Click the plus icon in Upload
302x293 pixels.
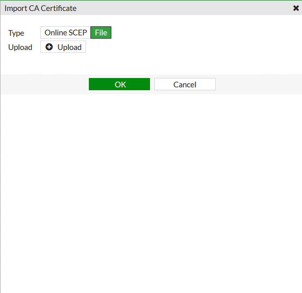pos(49,47)
